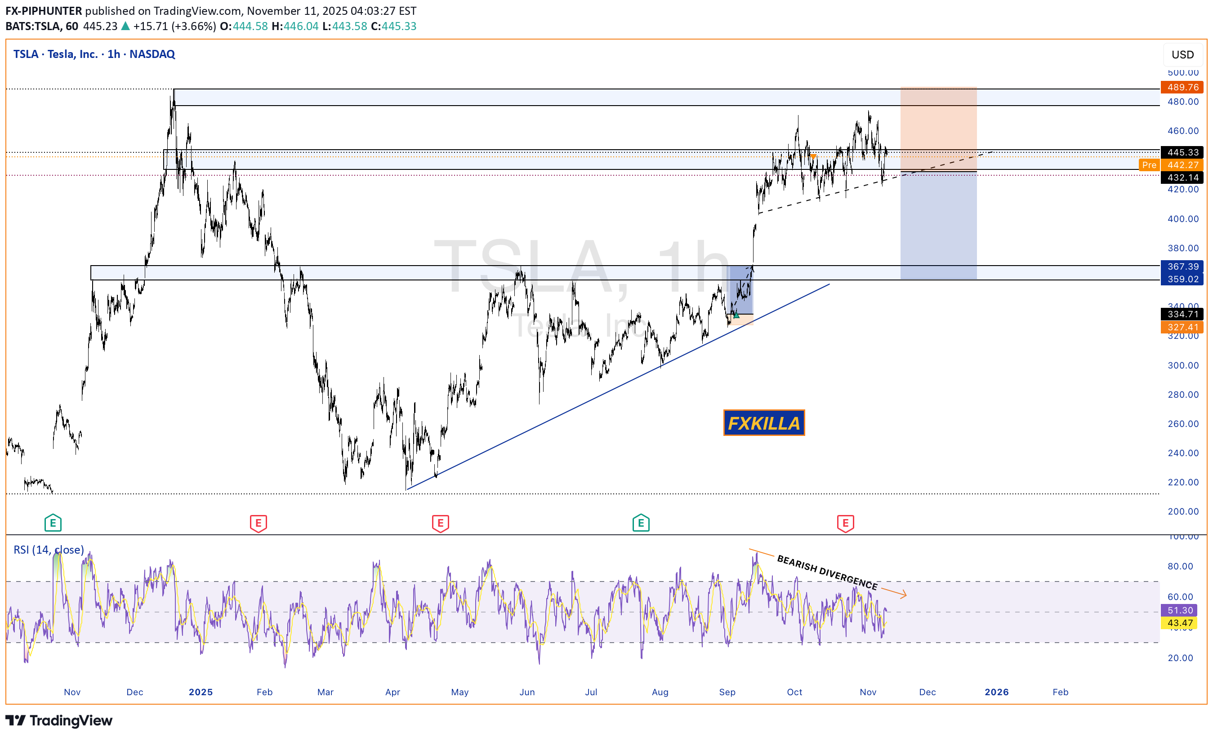Click the Pre pre-market price tag

tap(1149, 165)
